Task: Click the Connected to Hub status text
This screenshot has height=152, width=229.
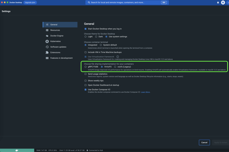Action: coord(96,150)
